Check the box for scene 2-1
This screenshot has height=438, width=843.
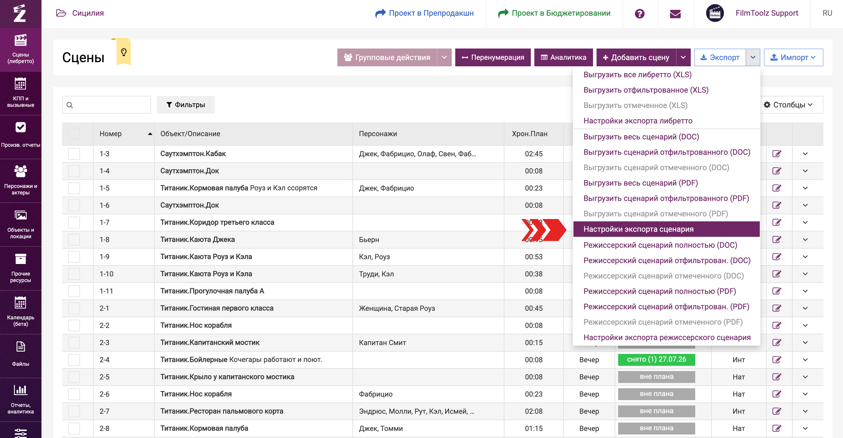(74, 308)
